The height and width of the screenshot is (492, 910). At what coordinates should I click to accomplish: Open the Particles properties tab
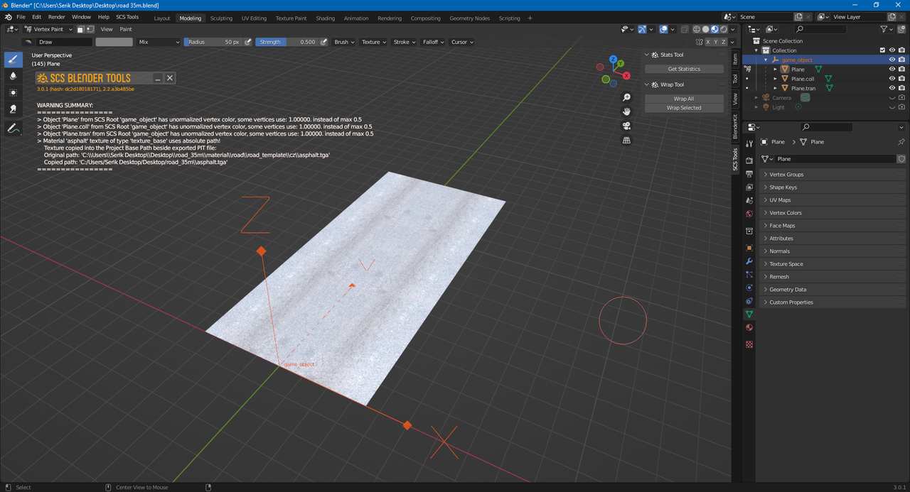point(749,274)
